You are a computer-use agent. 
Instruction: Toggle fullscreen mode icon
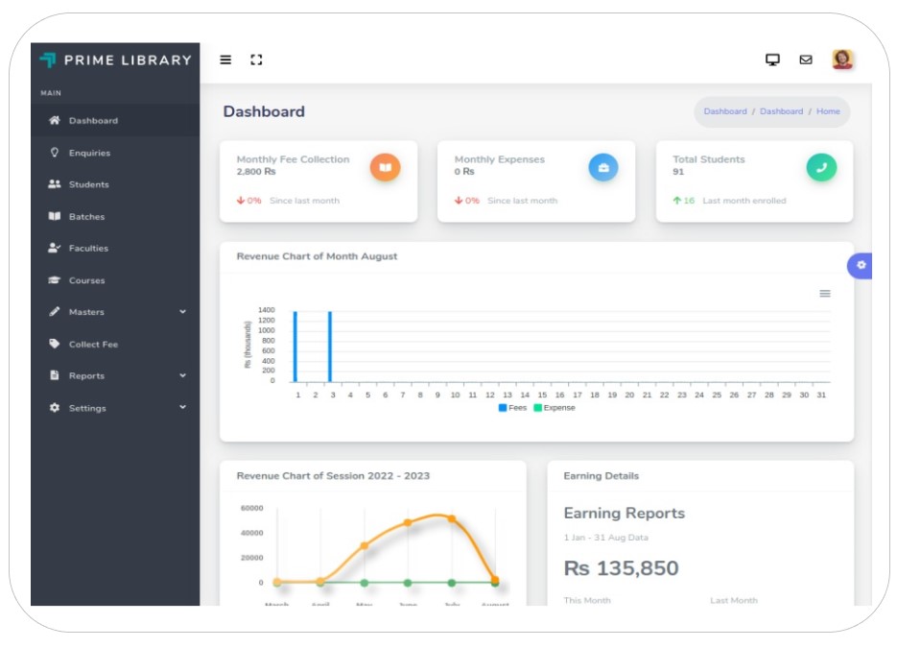point(256,60)
